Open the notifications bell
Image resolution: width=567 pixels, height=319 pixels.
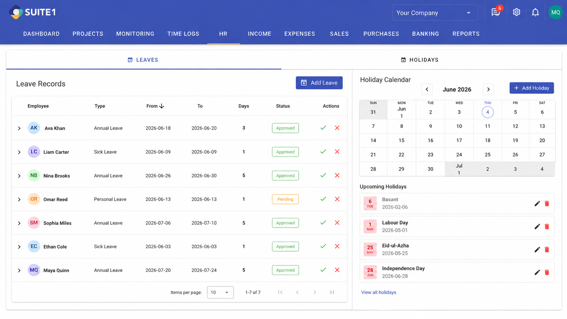(535, 13)
